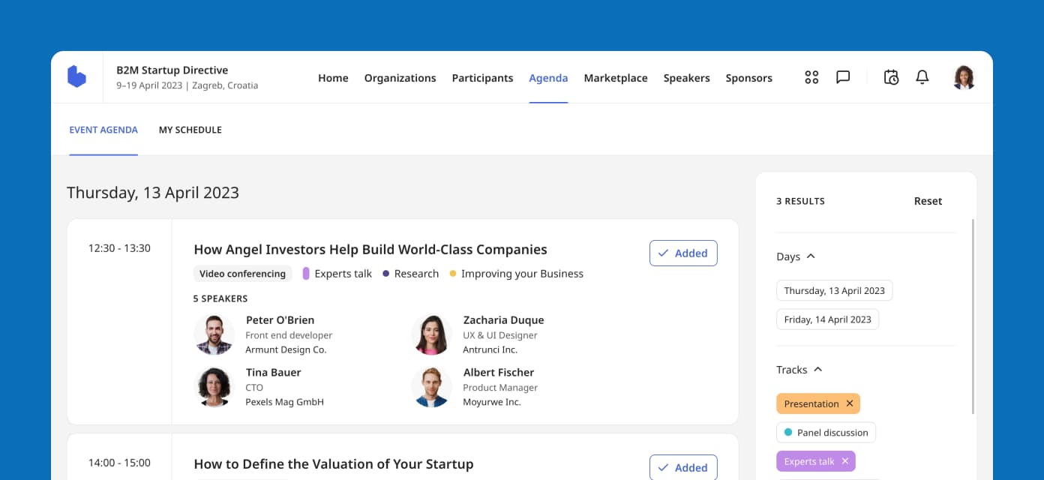Open Zacharia Duque's profile photo
This screenshot has height=480, width=1044.
pyautogui.click(x=431, y=334)
